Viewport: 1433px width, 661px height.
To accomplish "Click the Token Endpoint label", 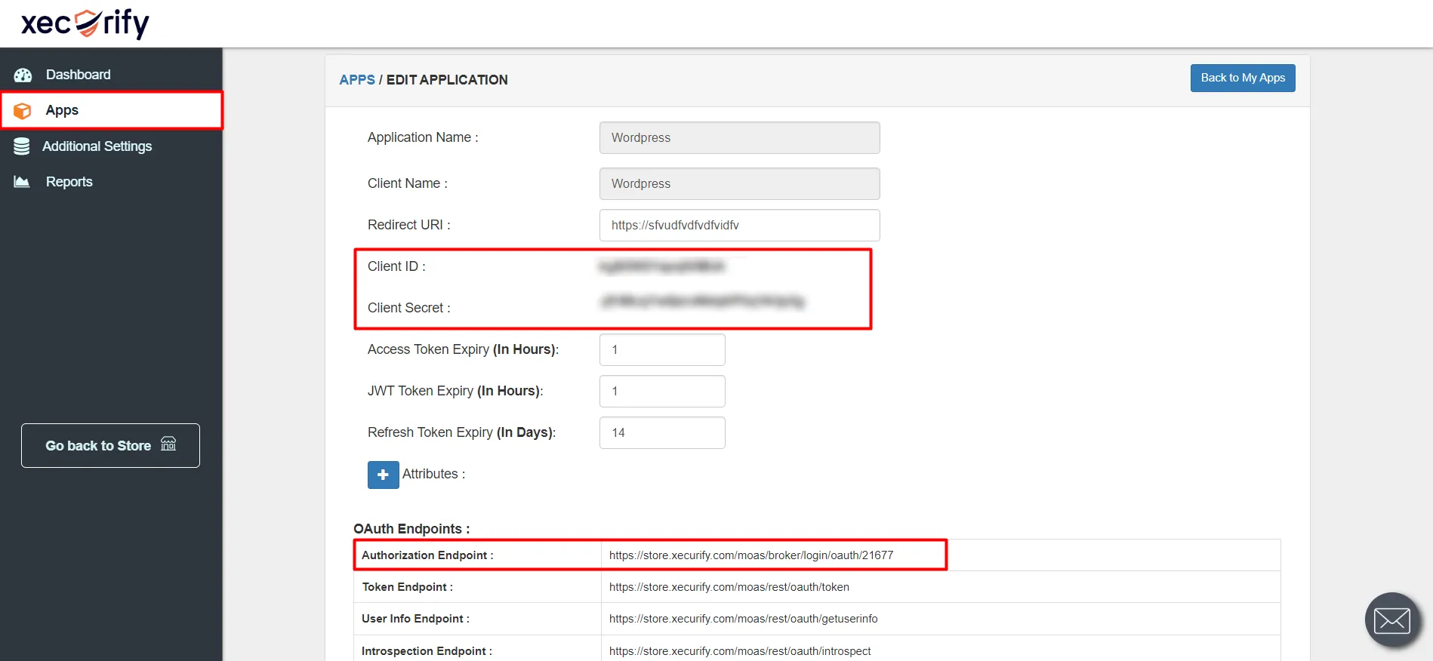I will click(408, 587).
